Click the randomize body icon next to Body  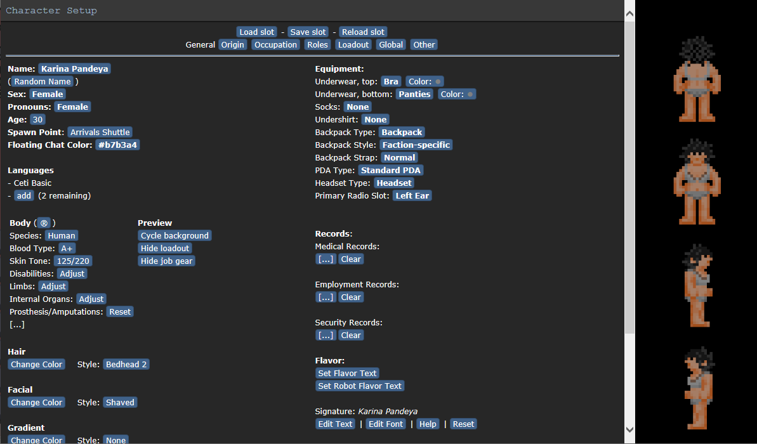click(44, 223)
